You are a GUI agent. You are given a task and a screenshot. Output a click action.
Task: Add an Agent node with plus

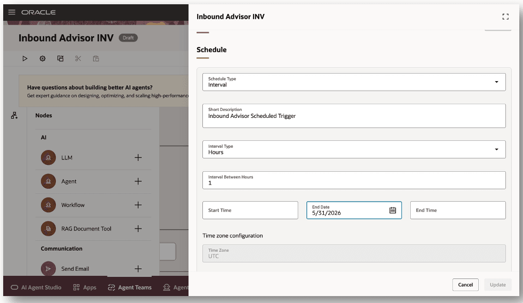tap(138, 181)
